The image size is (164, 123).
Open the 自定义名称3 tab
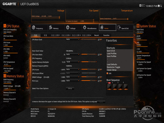76,35
